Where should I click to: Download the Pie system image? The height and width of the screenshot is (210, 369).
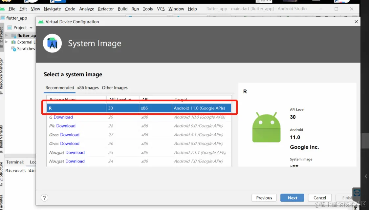66,126
